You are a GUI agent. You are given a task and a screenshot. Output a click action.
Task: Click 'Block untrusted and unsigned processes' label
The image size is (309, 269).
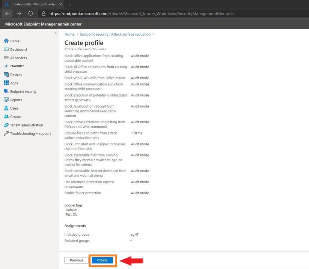(x=95, y=146)
